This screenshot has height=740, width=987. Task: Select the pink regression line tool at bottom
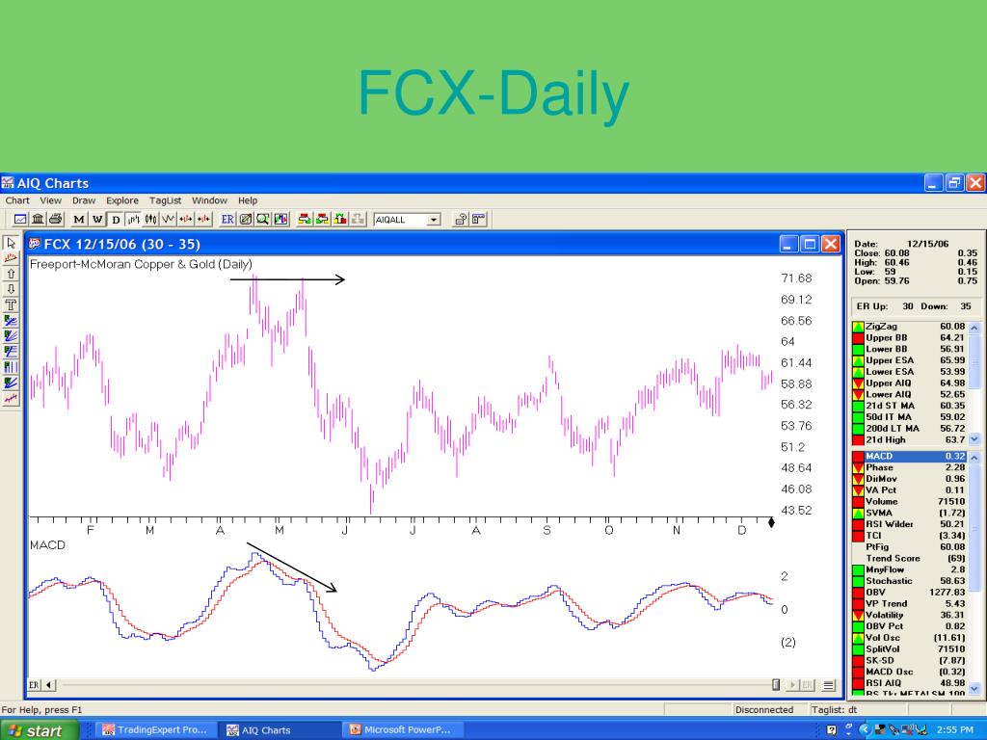(x=11, y=398)
